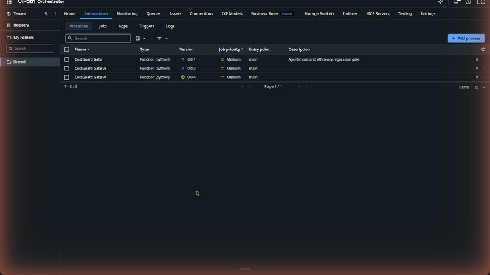Open the app launcher grid icon
The height and width of the screenshot is (275, 490).
[9, 2]
